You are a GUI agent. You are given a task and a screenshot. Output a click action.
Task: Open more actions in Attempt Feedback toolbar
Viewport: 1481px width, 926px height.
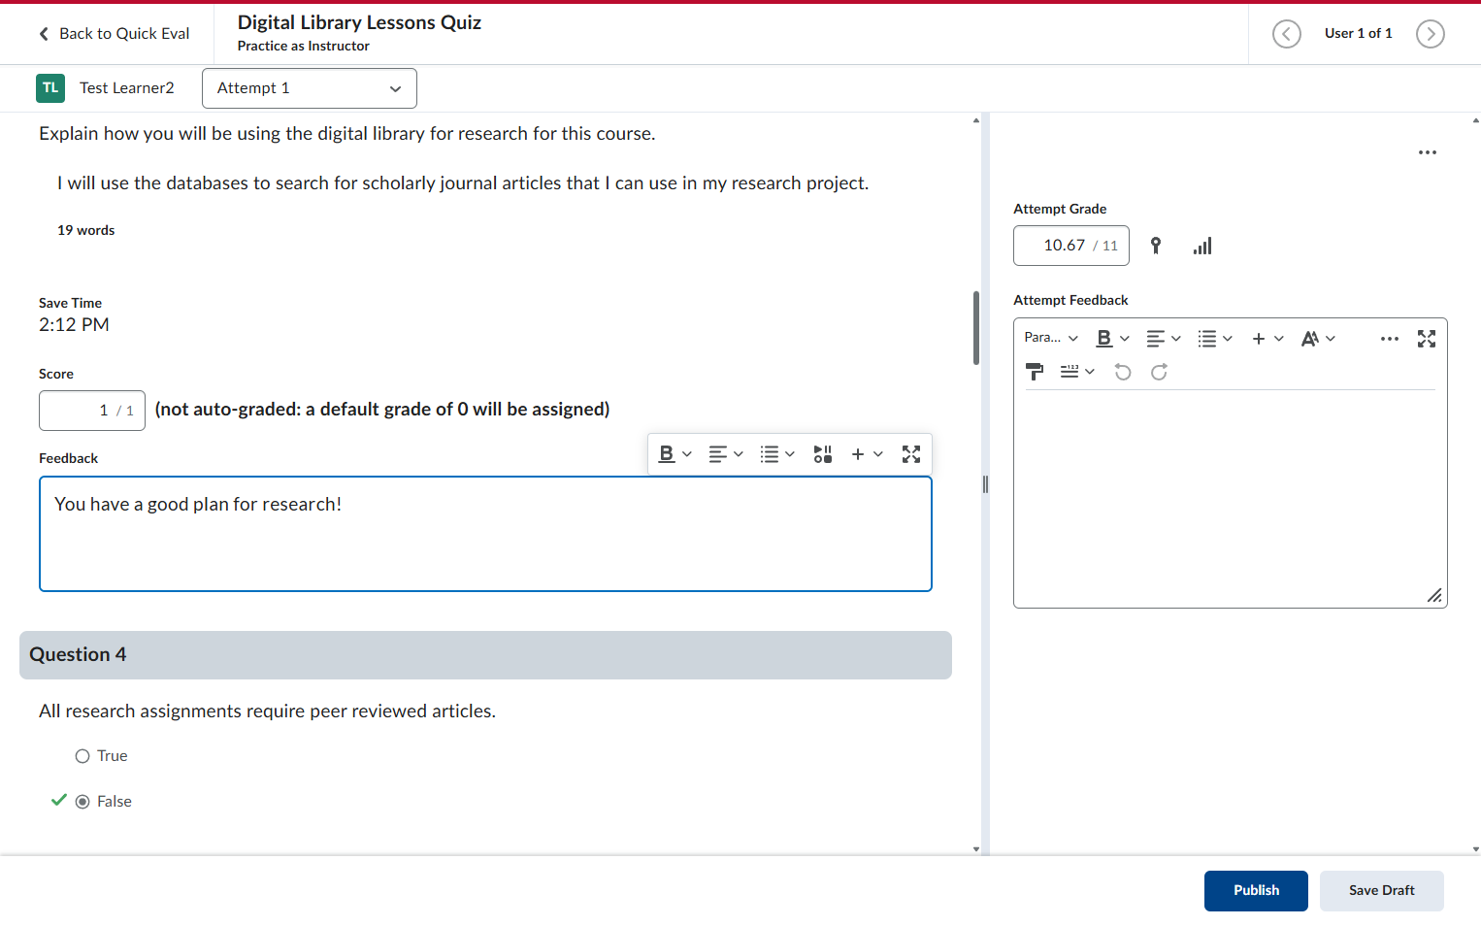click(1389, 339)
